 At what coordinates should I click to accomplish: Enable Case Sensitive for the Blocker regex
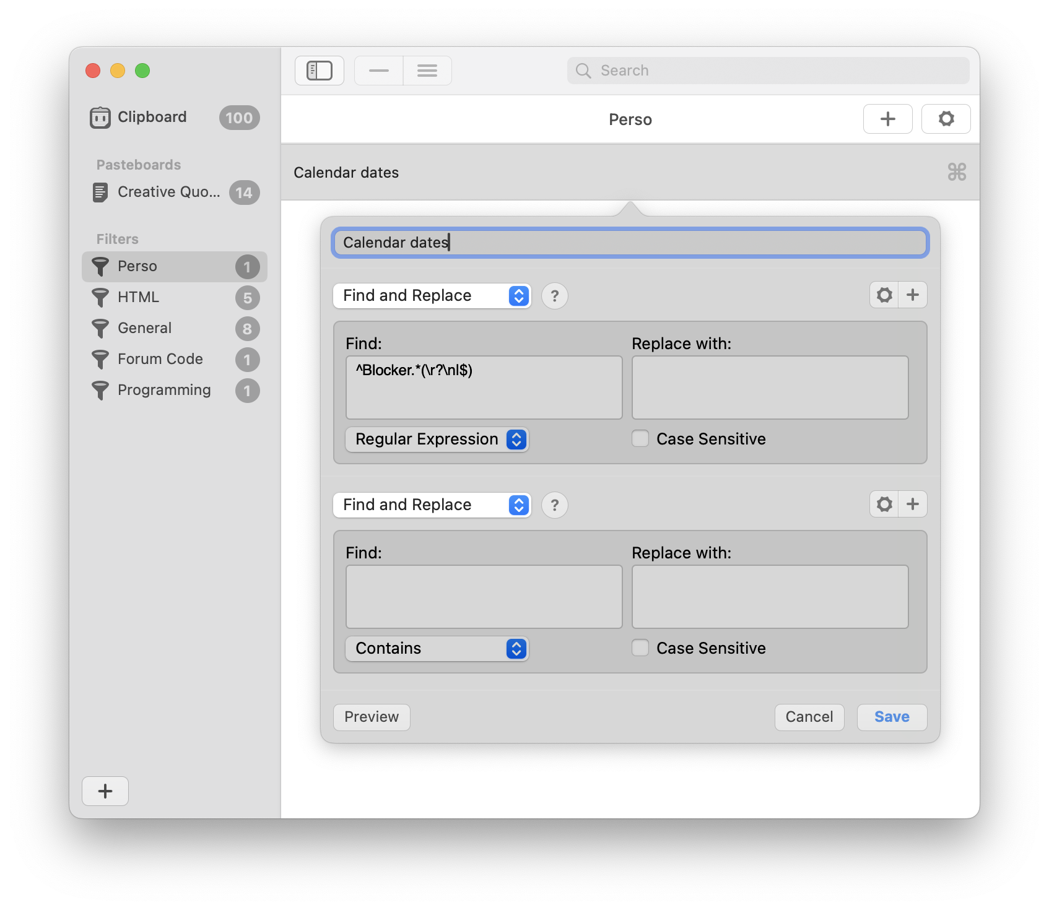click(640, 439)
